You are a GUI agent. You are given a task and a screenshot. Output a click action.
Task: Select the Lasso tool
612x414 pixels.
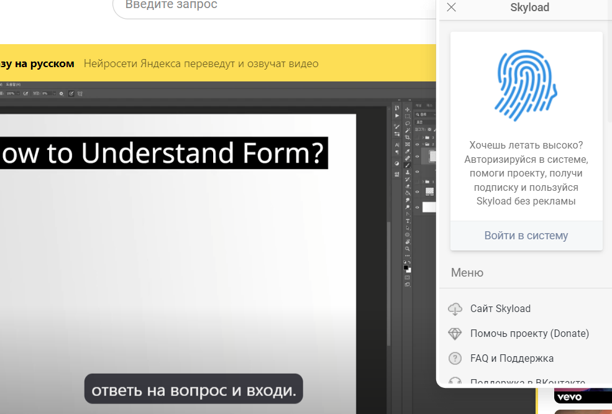408,124
